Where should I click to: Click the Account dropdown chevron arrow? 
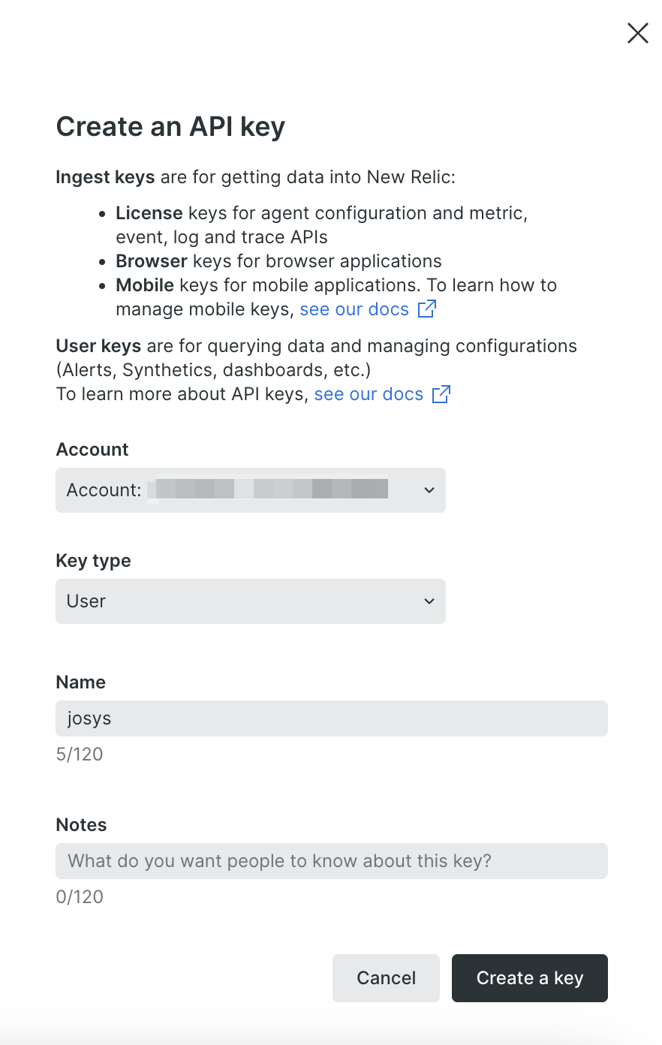click(429, 490)
